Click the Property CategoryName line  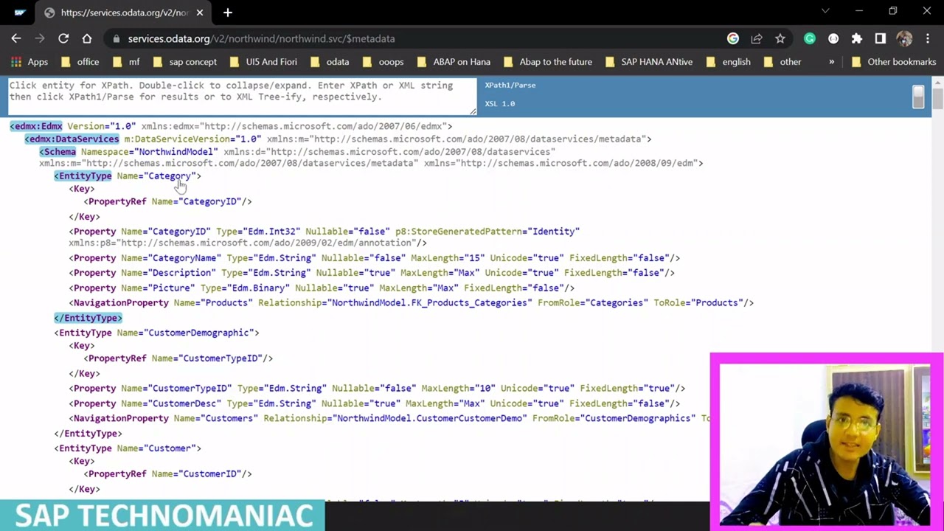click(x=374, y=258)
